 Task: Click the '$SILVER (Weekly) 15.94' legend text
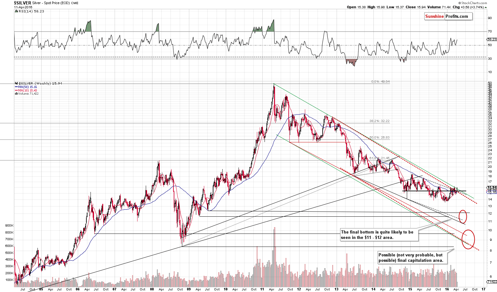40,83
